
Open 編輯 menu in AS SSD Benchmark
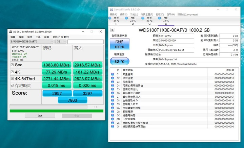point(21,37)
